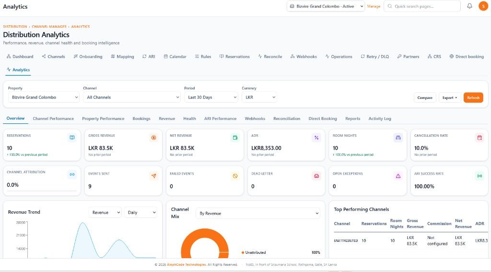The image size is (491, 272).
Task: Expand the Period Last 30 Days dropdown
Action: (211, 97)
